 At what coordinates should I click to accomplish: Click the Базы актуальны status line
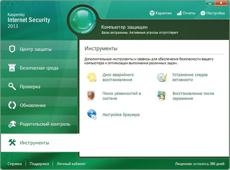point(140,33)
